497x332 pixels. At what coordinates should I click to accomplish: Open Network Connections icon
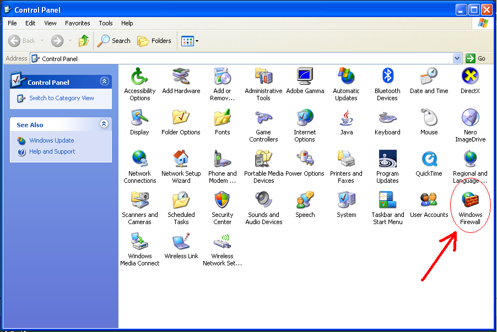click(x=139, y=160)
